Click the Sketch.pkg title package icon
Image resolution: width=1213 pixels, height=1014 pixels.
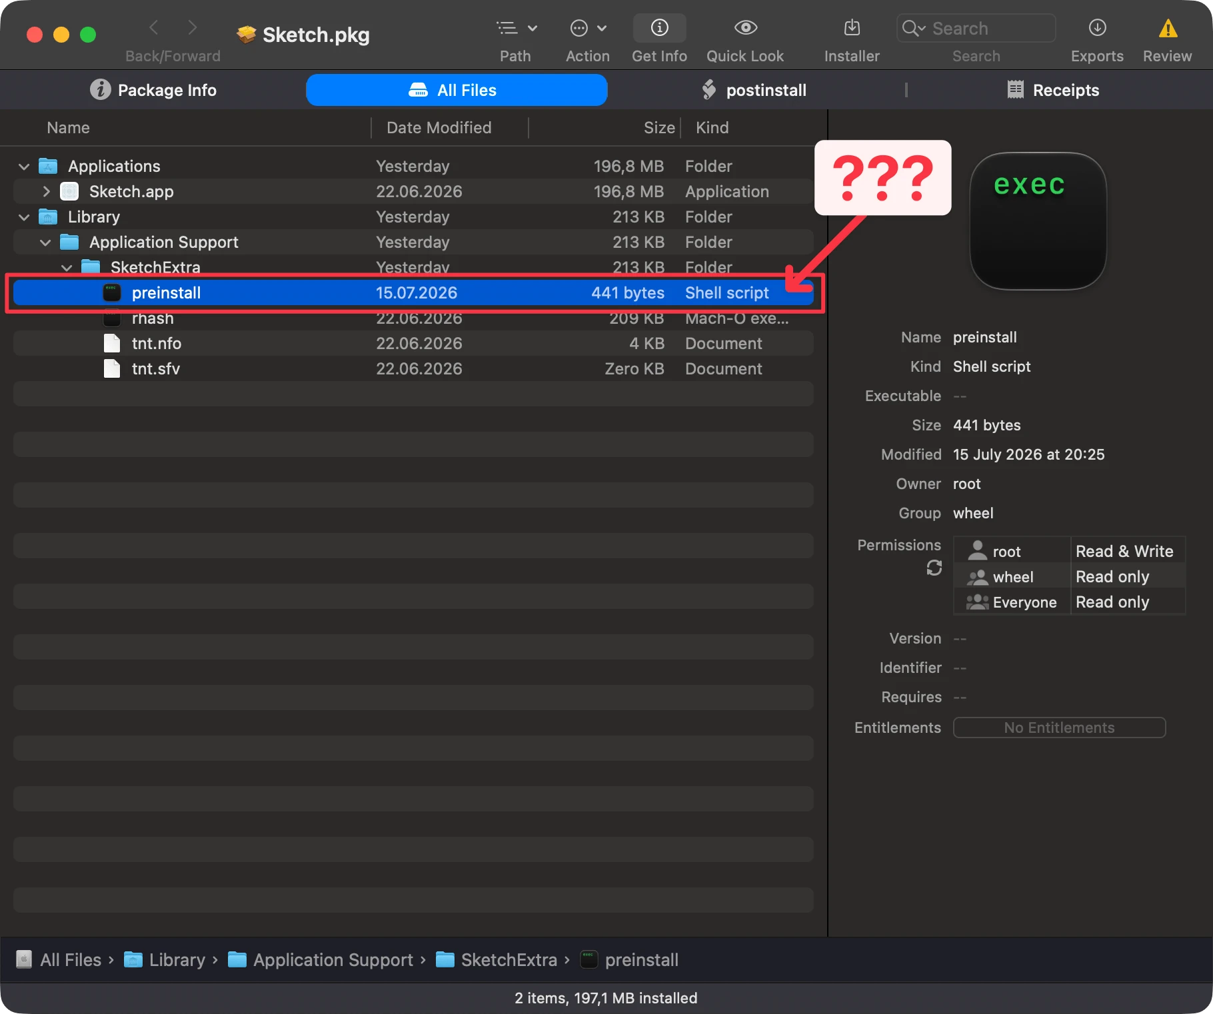click(x=247, y=34)
